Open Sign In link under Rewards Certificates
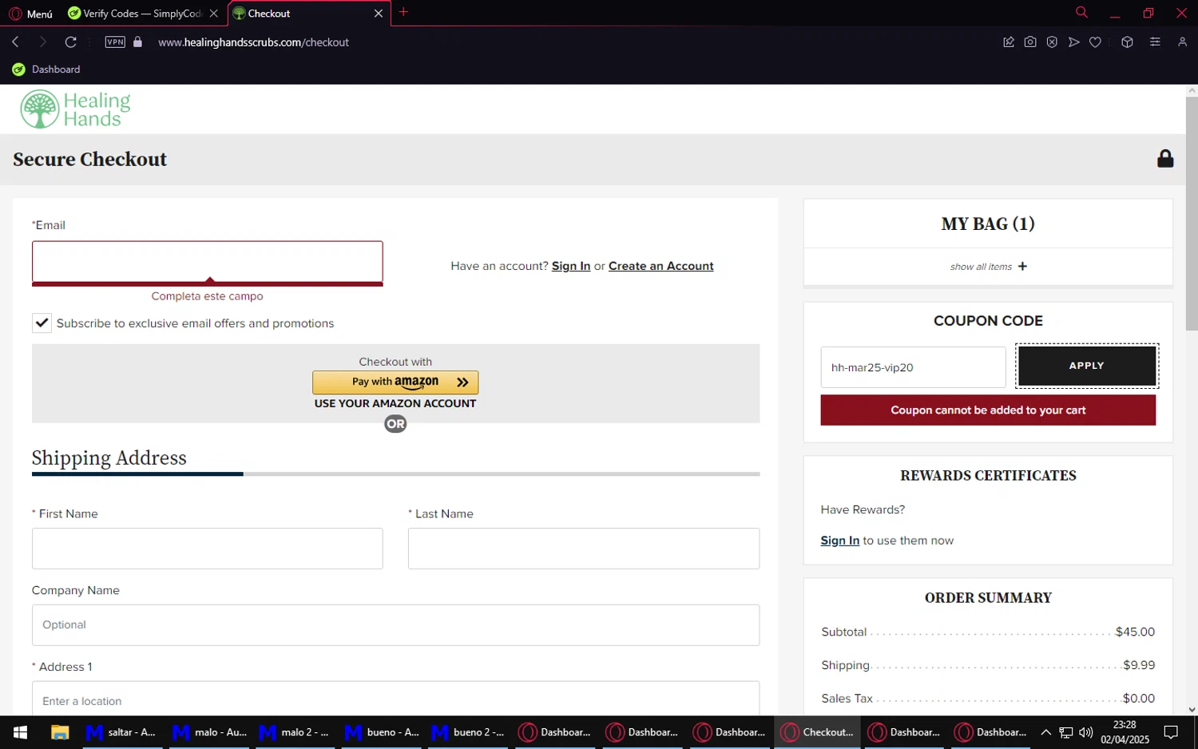Screen dimensions: 1198x749 pyautogui.click(x=839, y=541)
